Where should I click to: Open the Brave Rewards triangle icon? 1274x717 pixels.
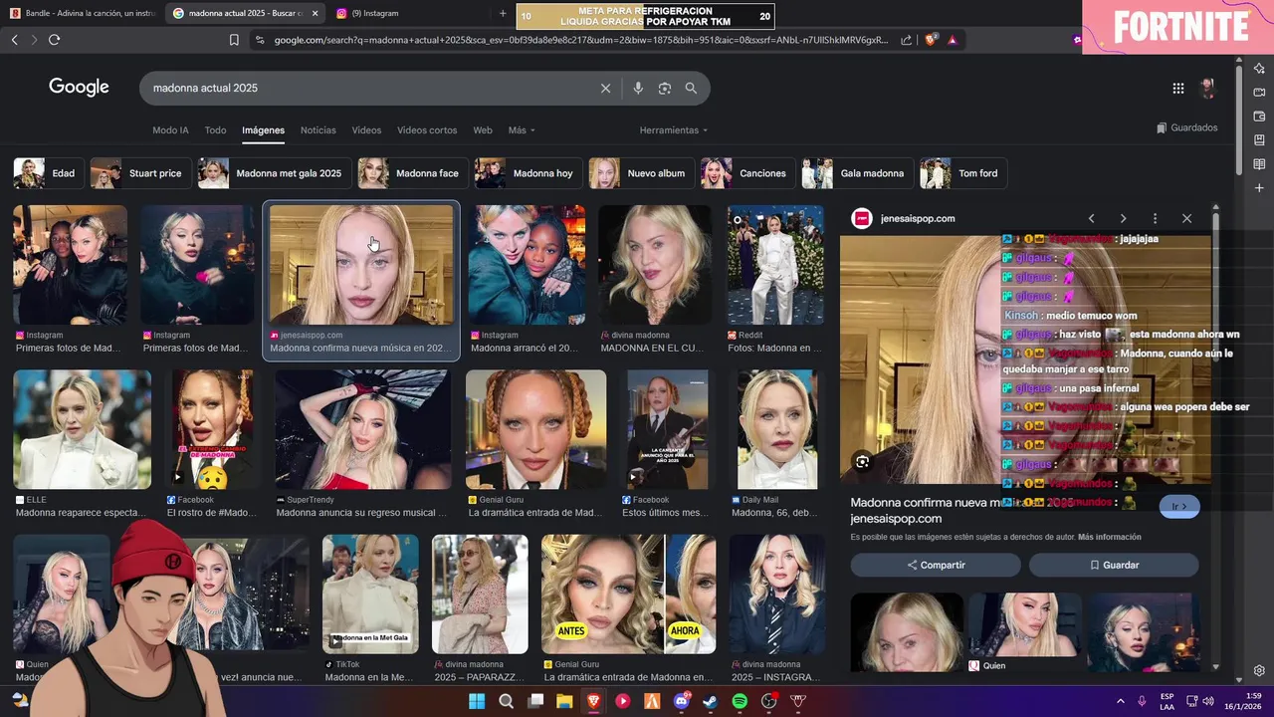pyautogui.click(x=953, y=40)
